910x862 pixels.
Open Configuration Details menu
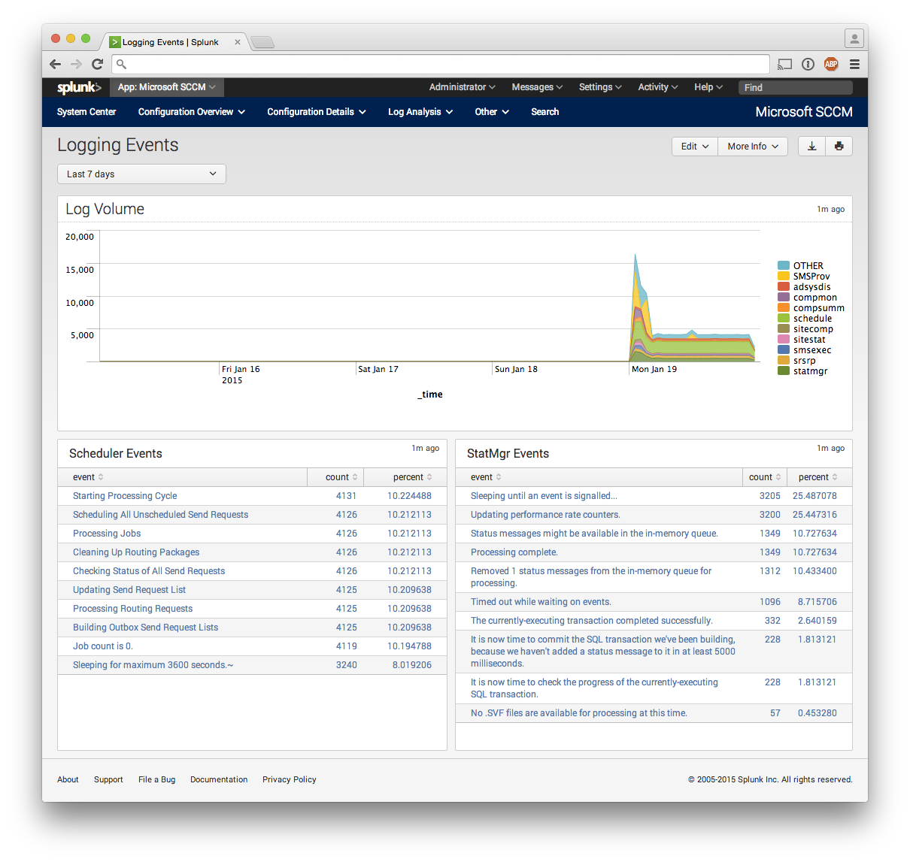pos(317,112)
